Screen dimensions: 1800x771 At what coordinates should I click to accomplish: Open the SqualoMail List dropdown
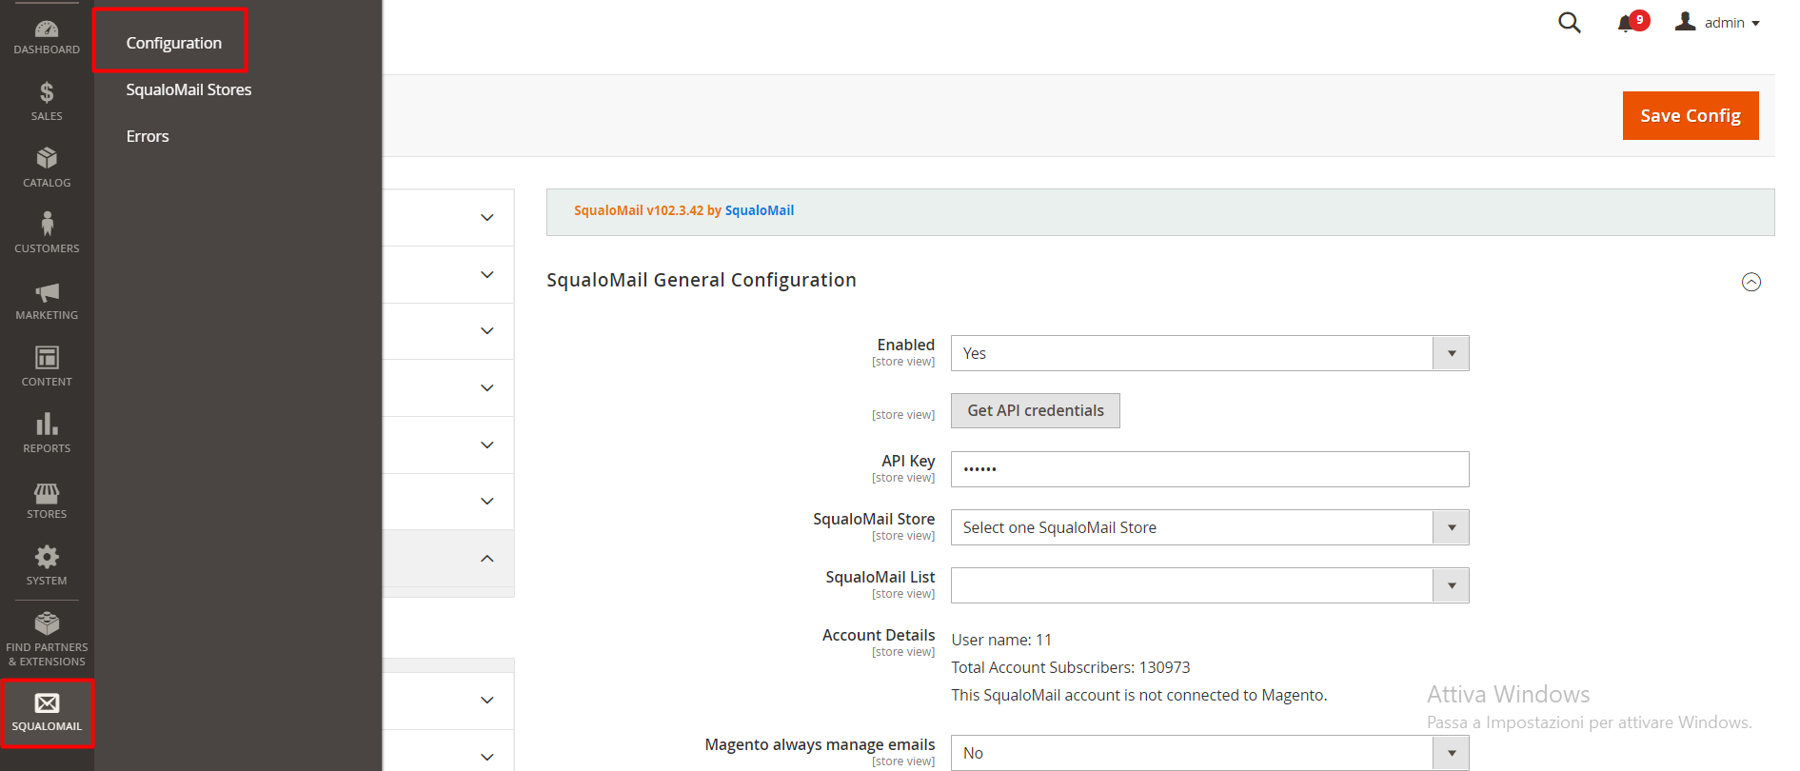click(x=1209, y=585)
